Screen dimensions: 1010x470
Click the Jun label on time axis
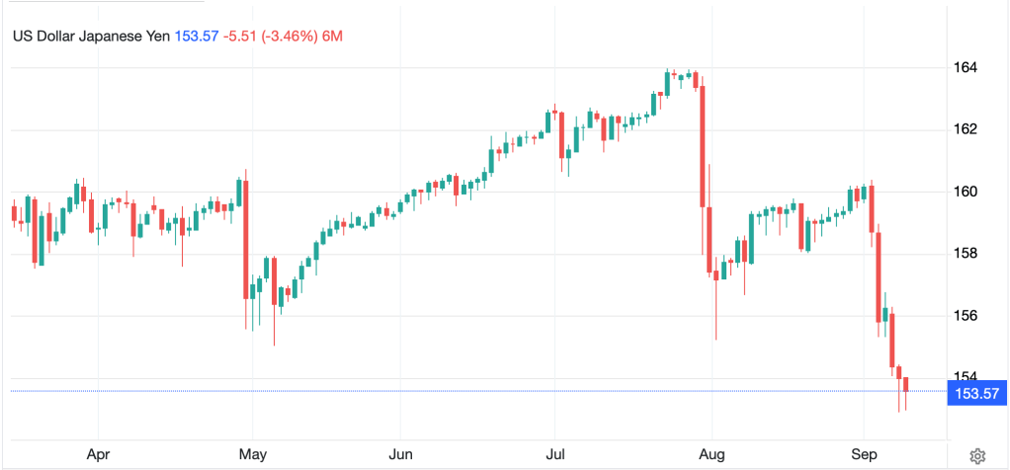click(400, 455)
